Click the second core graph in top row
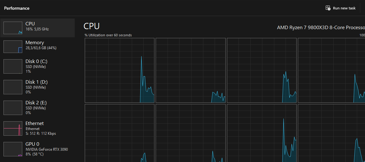The image size is (365, 162). [x=191, y=71]
